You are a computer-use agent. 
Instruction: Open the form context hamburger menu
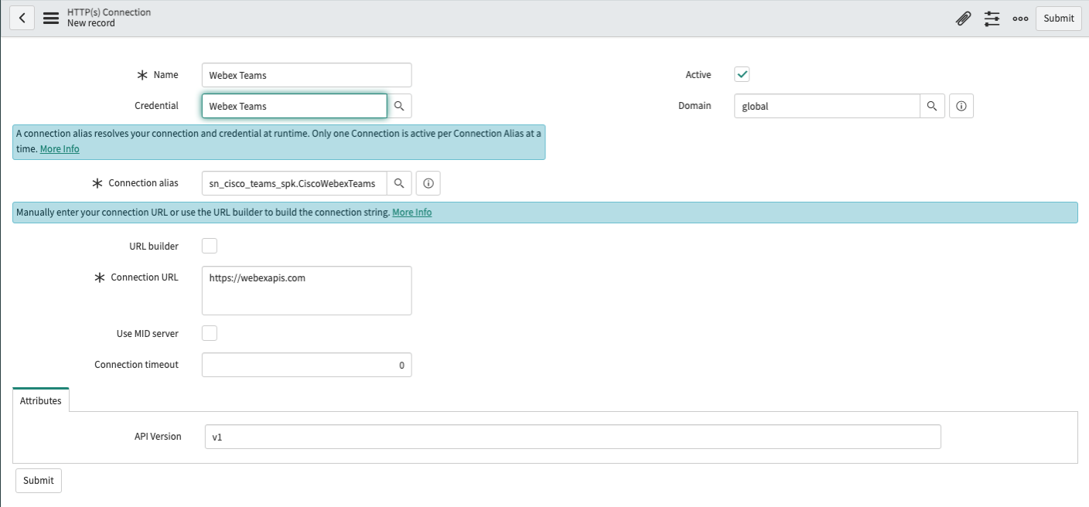click(51, 18)
